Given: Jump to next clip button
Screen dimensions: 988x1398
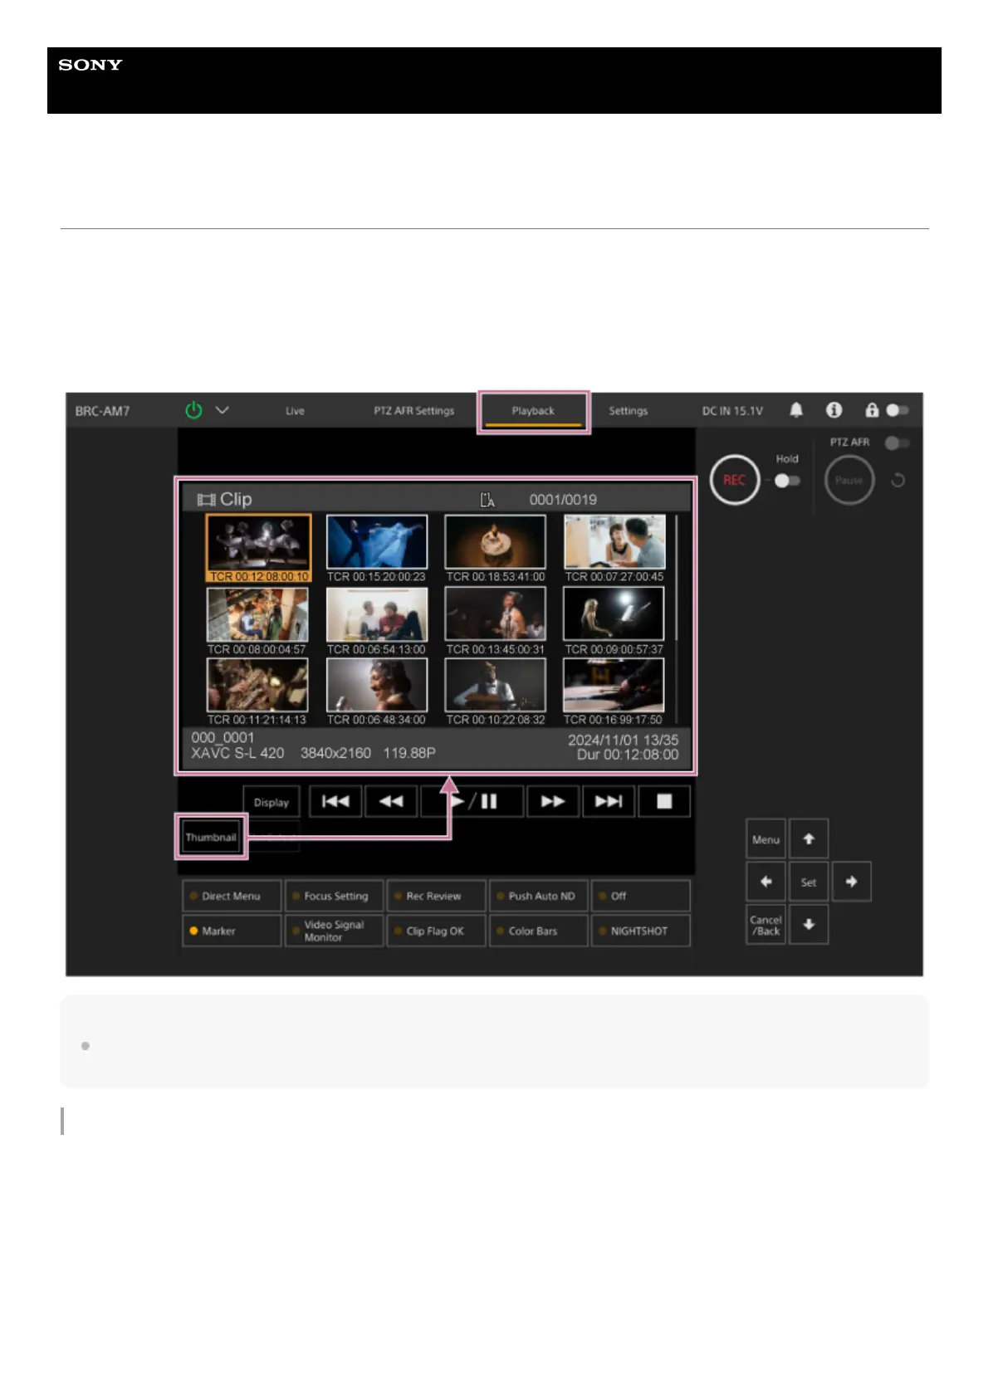Looking at the screenshot, I should point(609,801).
